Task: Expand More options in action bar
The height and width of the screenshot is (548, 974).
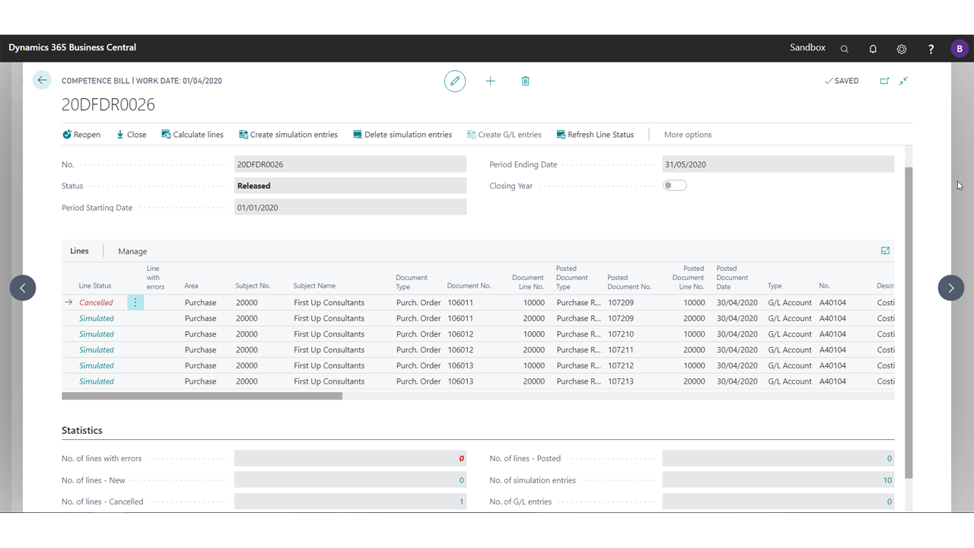Action: pos(688,135)
